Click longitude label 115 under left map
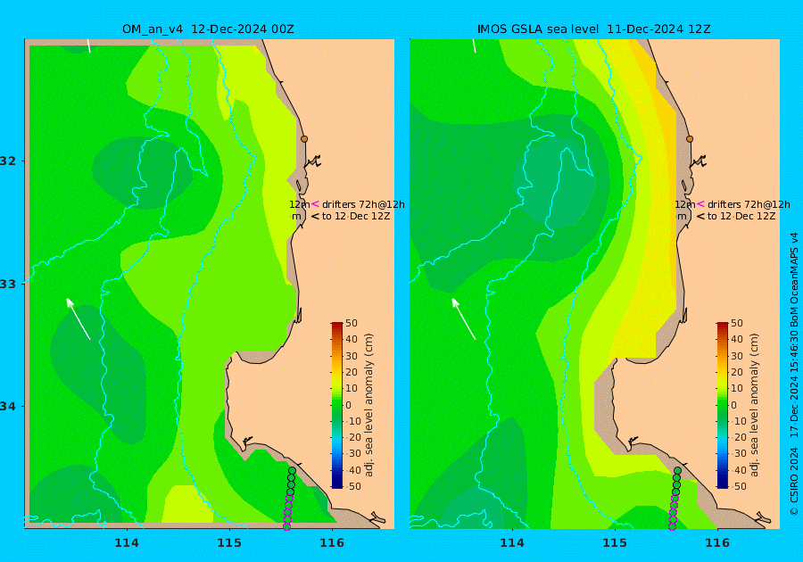 [229, 542]
